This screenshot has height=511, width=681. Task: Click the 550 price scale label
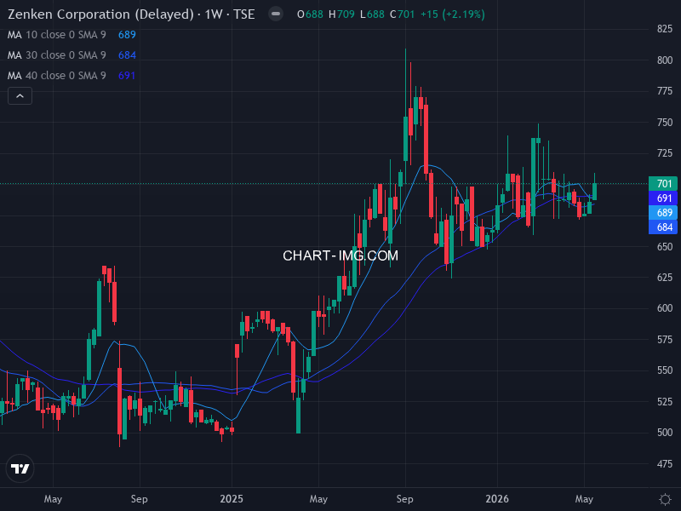[665, 370]
